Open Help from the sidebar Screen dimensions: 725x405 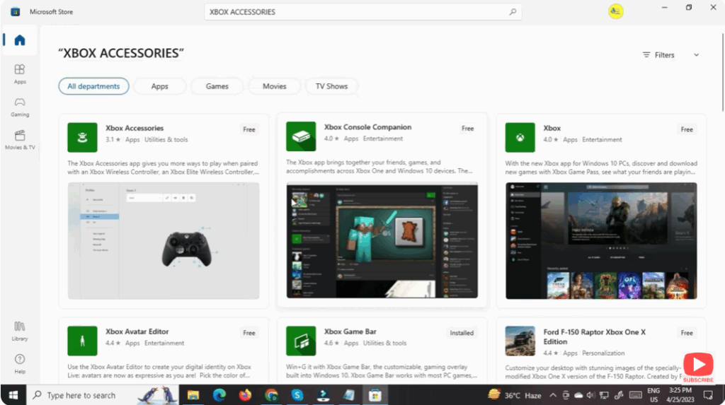(20, 363)
